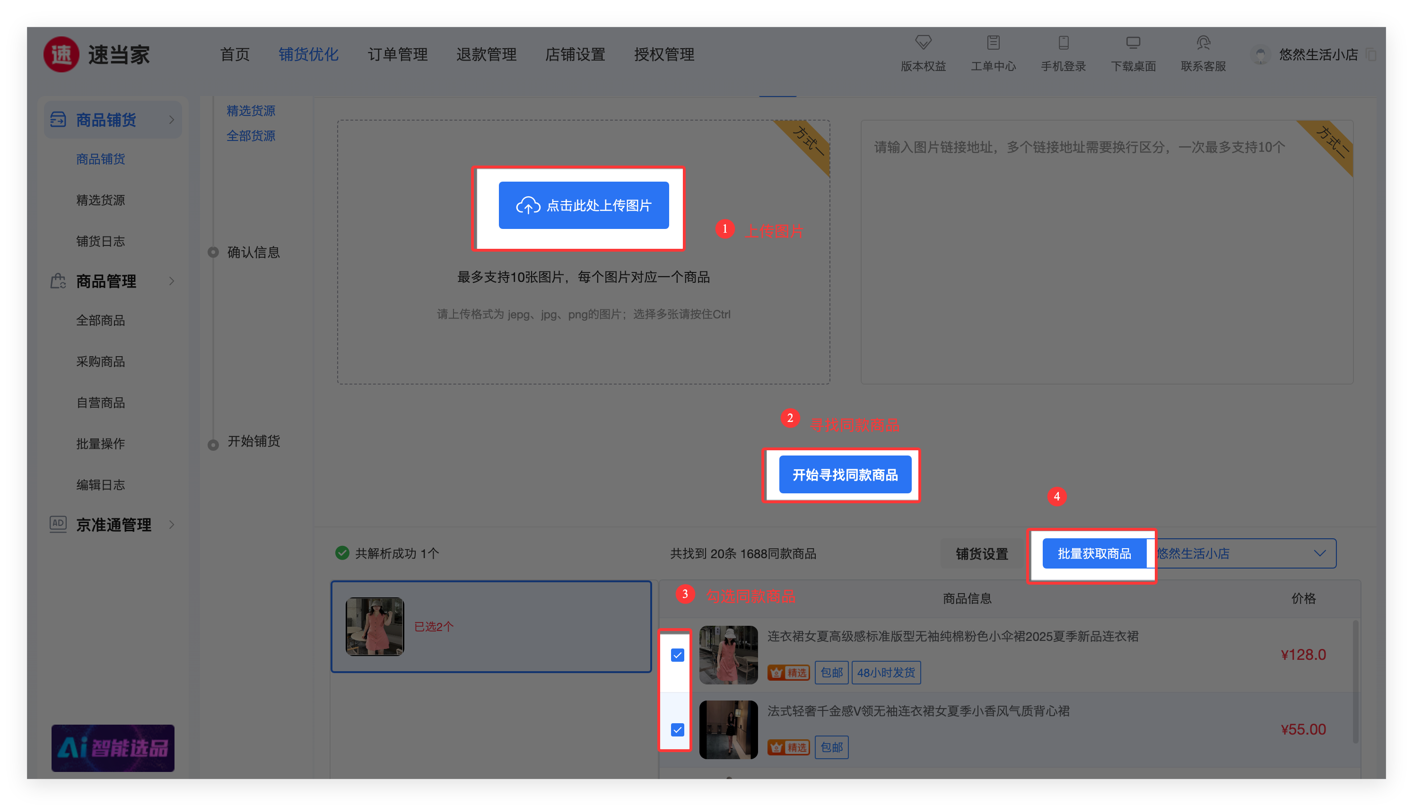The width and height of the screenshot is (1413, 806).
Task: Uncheck the 法式轻奢千金感 product checkbox
Action: [677, 729]
